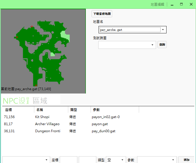Click 傳送 type in Archer Villageo row

point(73,124)
